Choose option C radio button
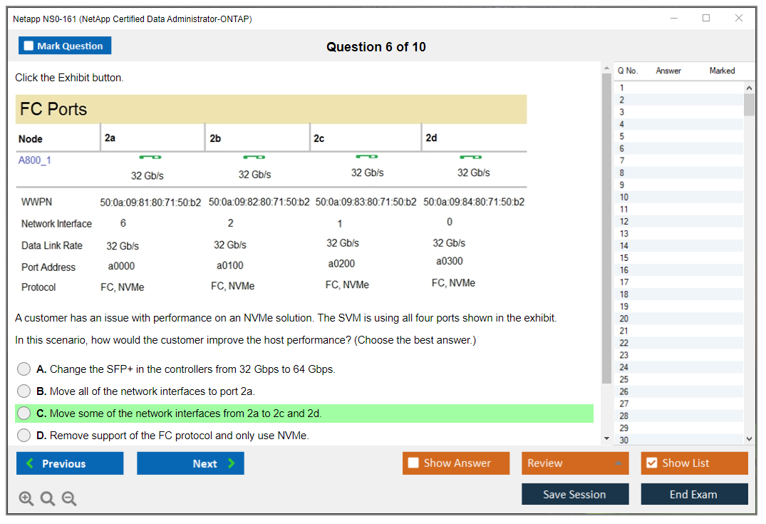Viewport: 766px width, 524px height. (24, 413)
